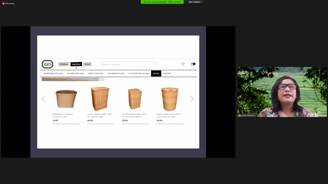Click the 'What are you looking for?' field
The image size is (328, 184).
[x=127, y=64]
